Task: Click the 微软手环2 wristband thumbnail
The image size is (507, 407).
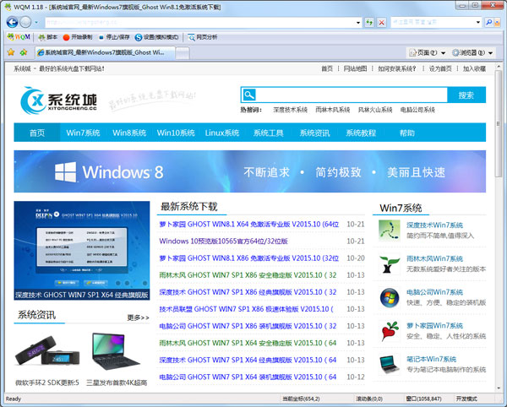Action: coord(47,352)
